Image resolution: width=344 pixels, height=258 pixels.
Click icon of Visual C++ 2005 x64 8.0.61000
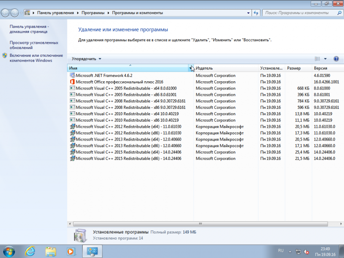[72, 88]
